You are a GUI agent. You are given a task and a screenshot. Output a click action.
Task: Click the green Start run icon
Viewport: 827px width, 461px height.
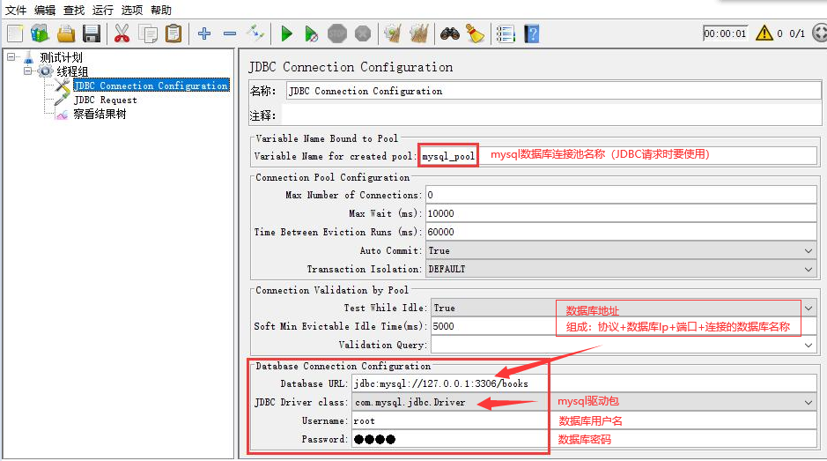tap(286, 34)
